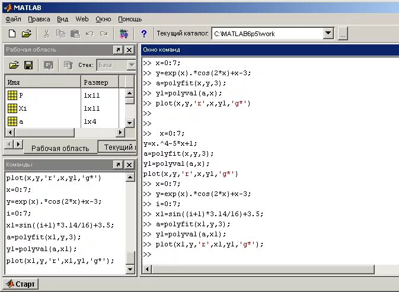Sort workspace by Имя column header

(x=43, y=82)
